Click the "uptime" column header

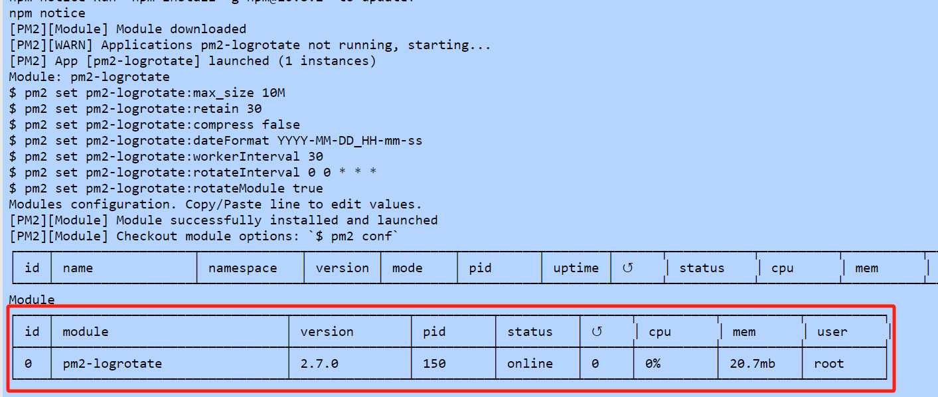pos(576,268)
